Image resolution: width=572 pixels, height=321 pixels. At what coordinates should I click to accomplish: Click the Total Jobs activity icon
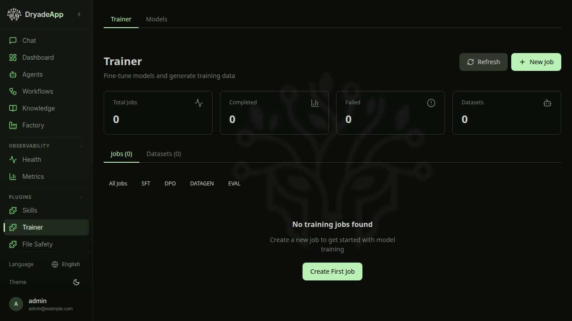click(198, 103)
